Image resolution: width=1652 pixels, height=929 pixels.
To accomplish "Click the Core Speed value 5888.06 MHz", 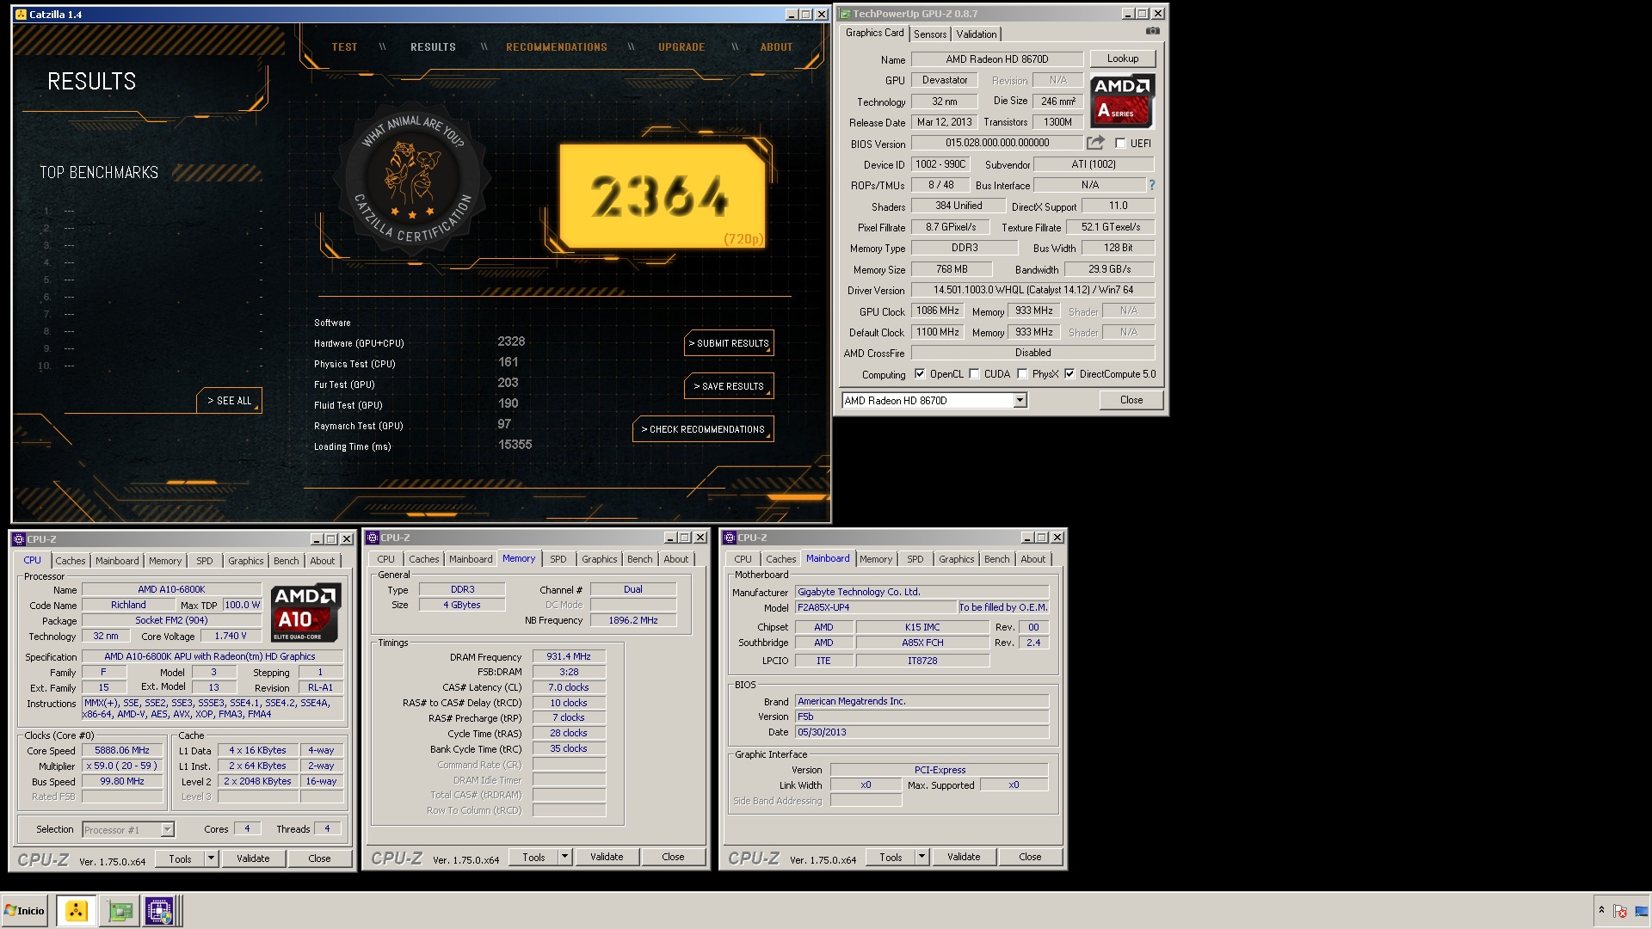I will [122, 751].
